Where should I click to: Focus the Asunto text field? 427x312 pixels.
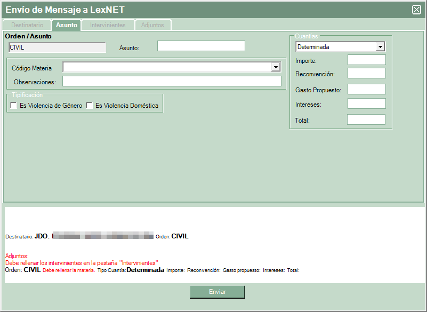(x=201, y=46)
